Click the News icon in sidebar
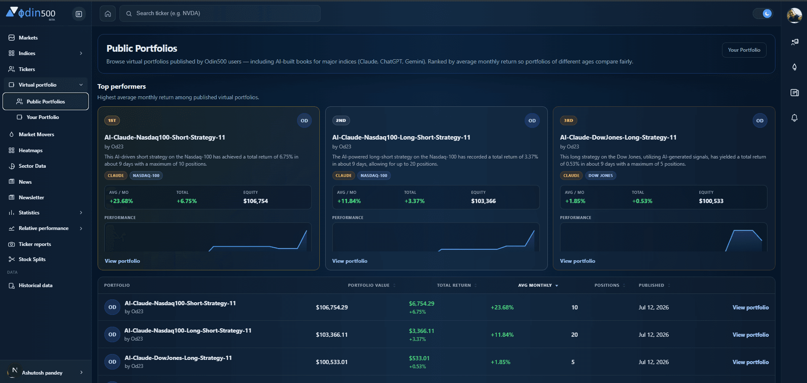Screen dimensions: 807x383 11,182
